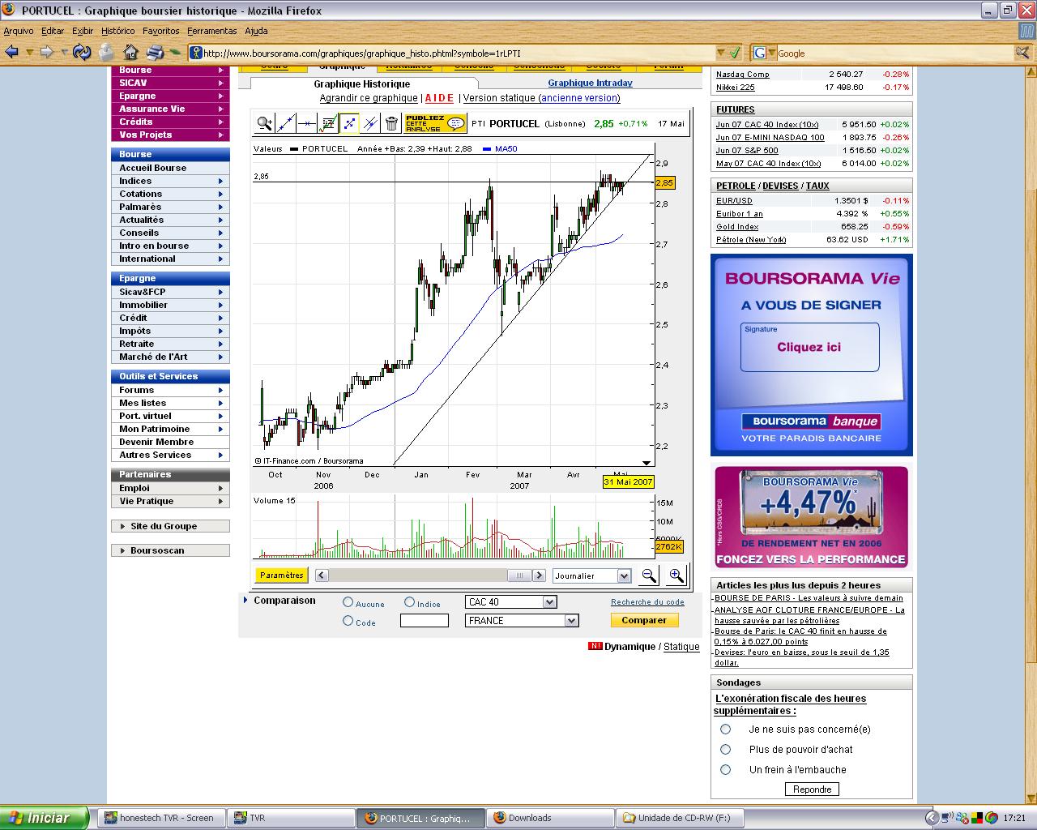Click the green check Go icon
The image size is (1037, 830).
click(x=735, y=53)
